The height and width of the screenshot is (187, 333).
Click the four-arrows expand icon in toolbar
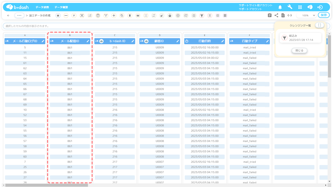146,16
